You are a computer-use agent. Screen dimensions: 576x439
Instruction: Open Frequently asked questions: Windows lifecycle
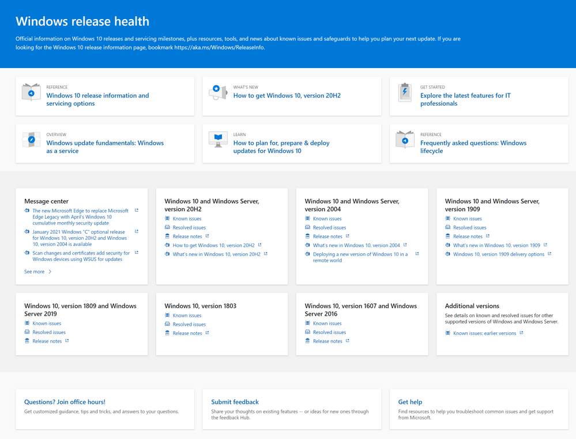pyautogui.click(x=473, y=147)
